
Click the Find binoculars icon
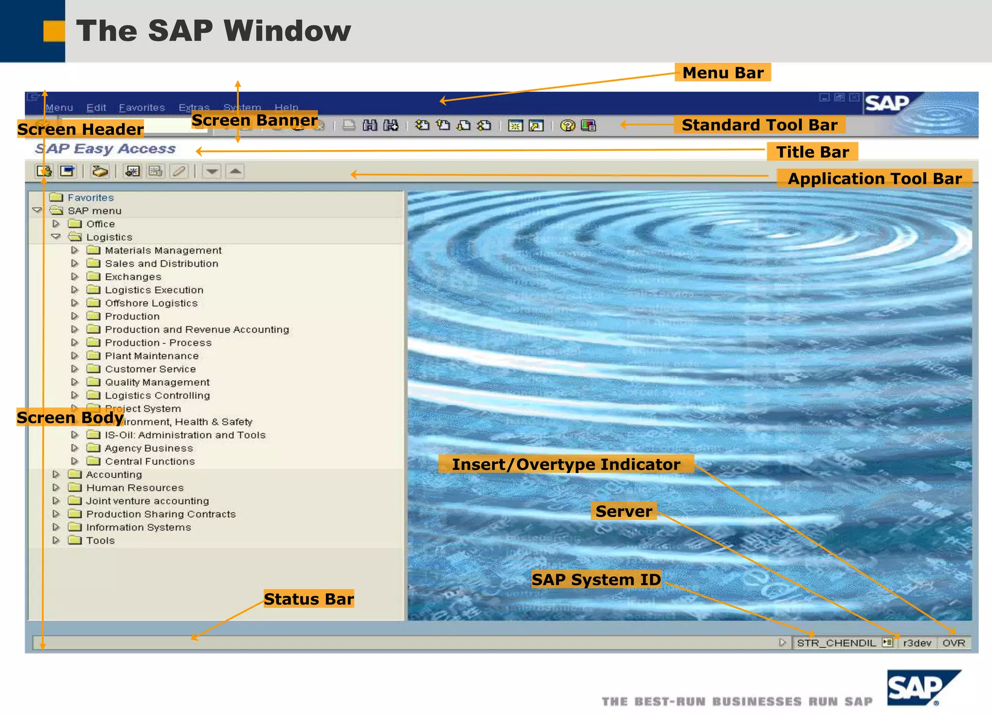[x=370, y=126]
